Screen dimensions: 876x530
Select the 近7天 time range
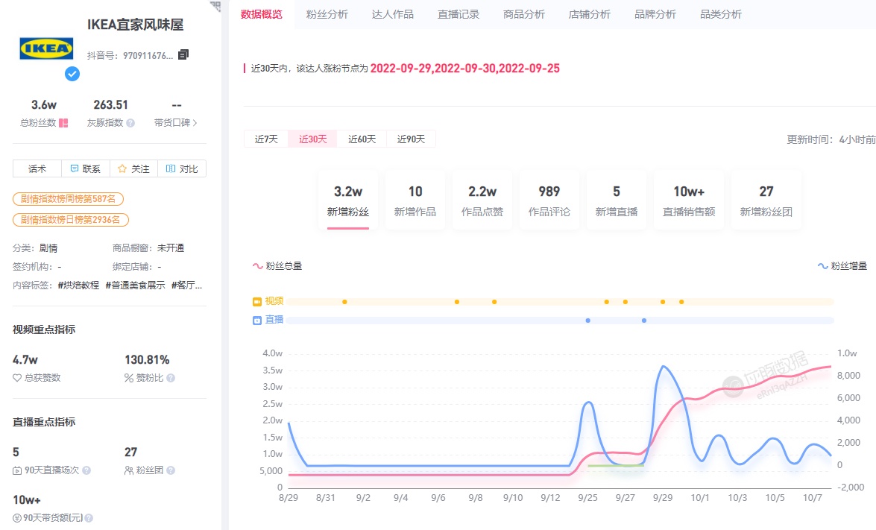click(266, 139)
